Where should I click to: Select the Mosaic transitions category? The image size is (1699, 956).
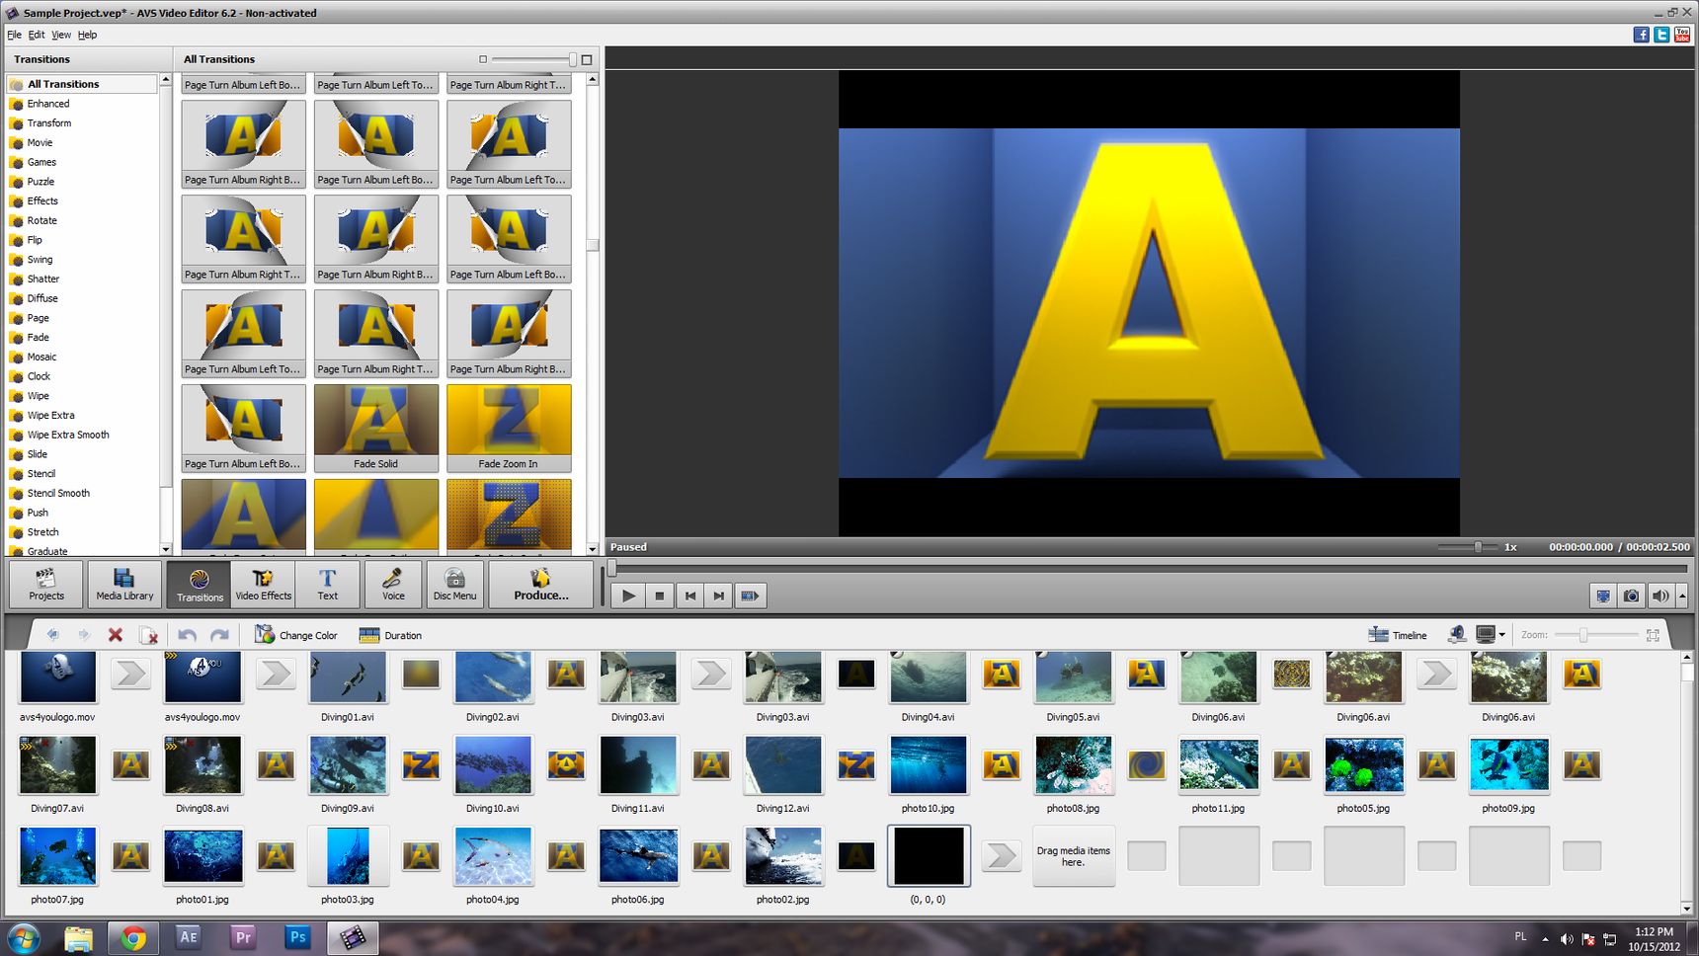tap(41, 357)
